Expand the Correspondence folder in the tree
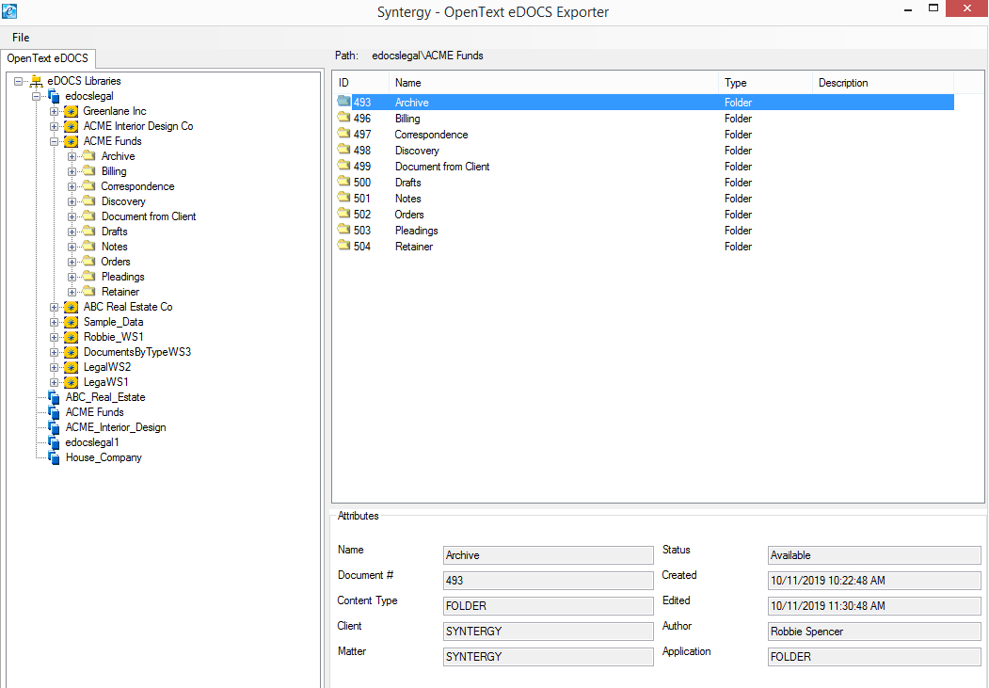This screenshot has height=688, width=989. [x=72, y=186]
